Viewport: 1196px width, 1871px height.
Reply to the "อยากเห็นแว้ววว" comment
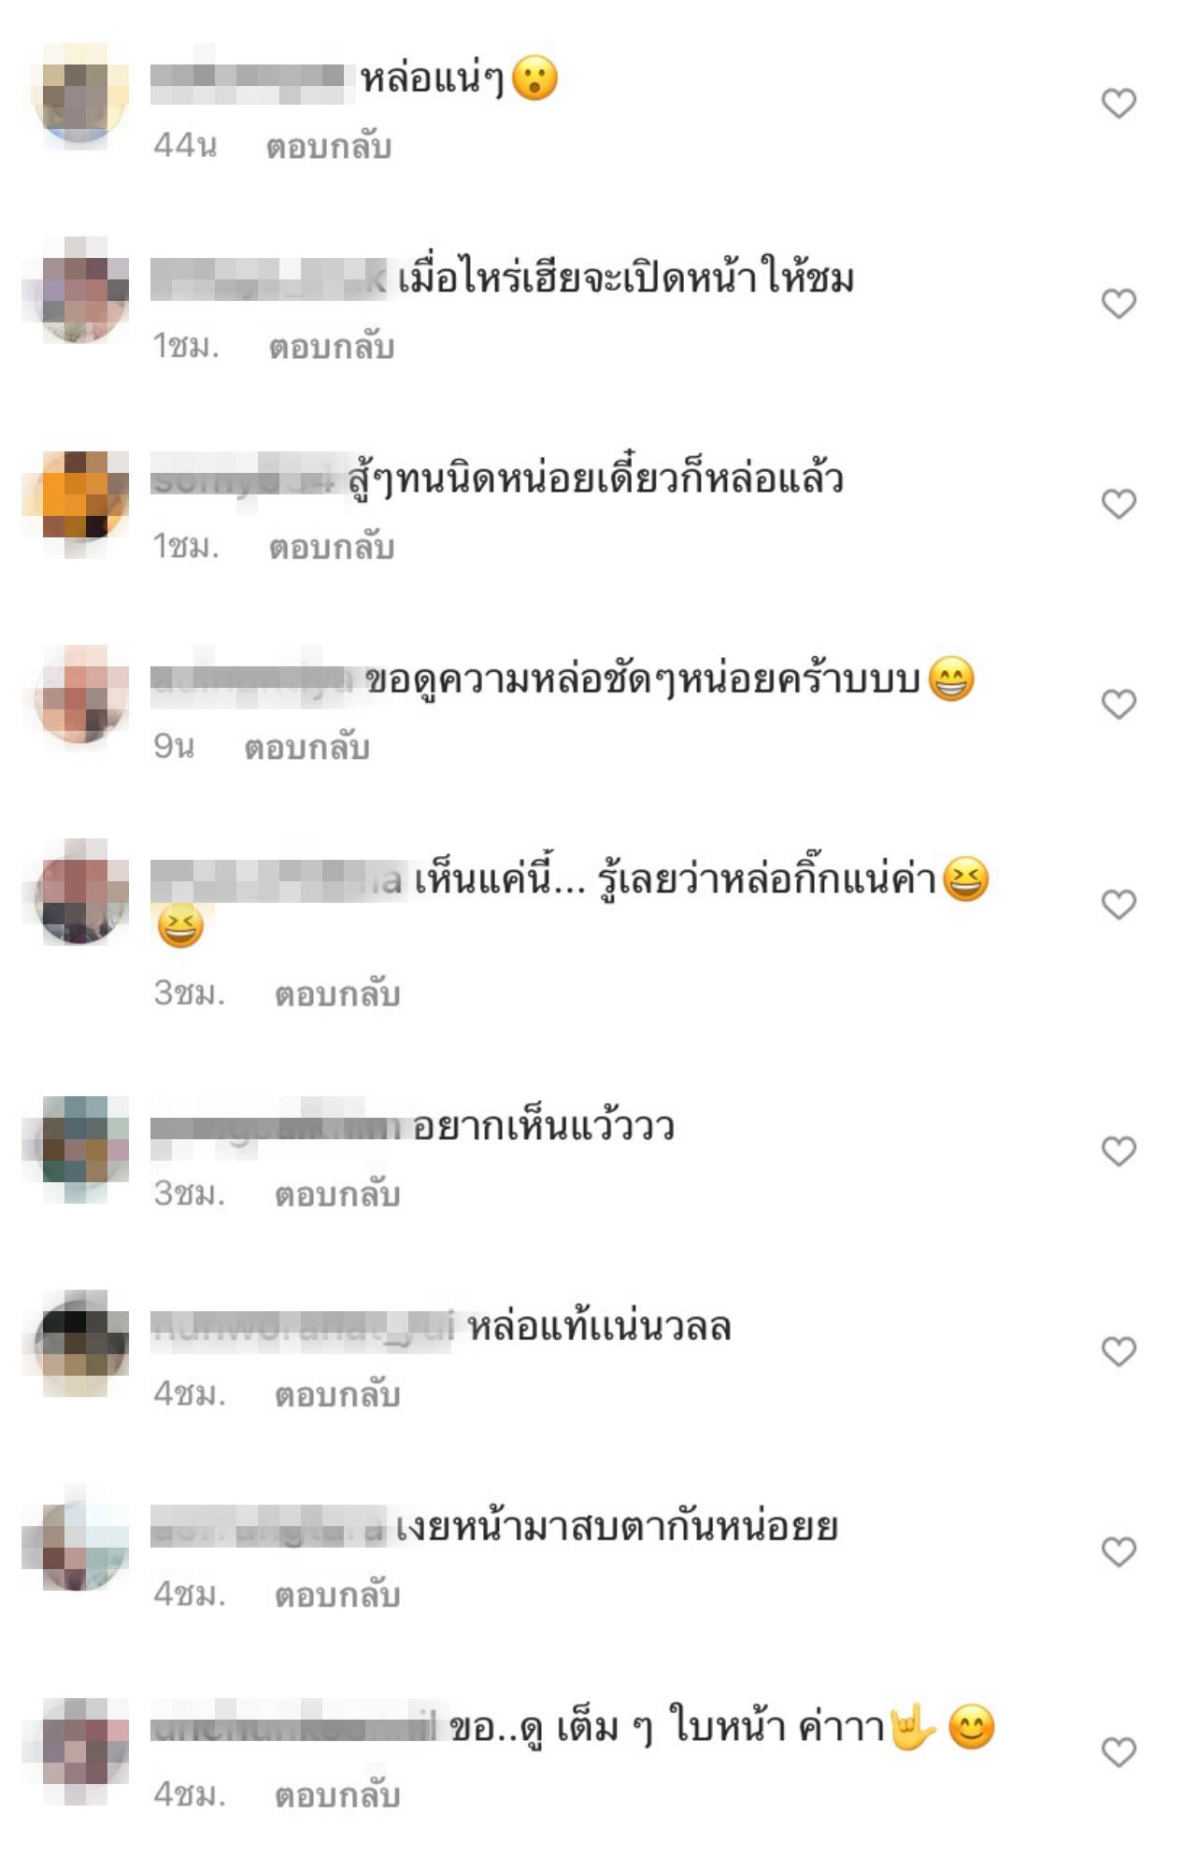point(337,1194)
